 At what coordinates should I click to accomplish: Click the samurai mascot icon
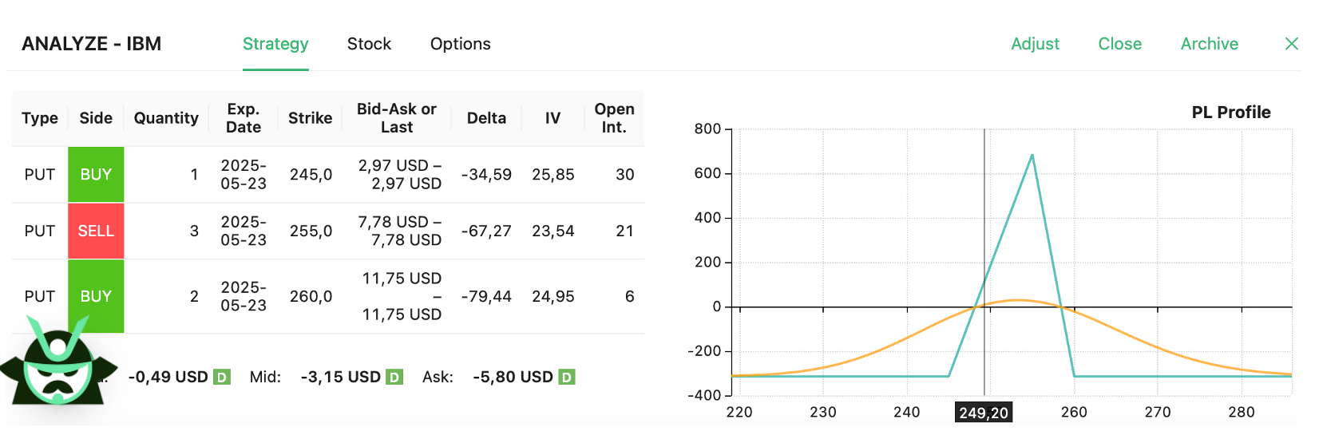click(57, 363)
